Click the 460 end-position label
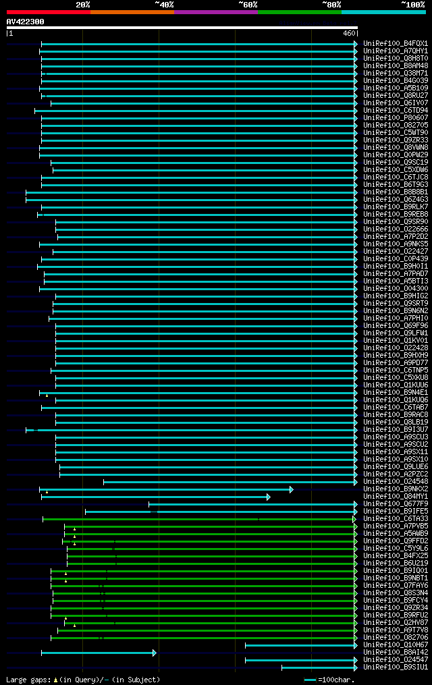Viewport: 432px width, 685px height. [349, 33]
